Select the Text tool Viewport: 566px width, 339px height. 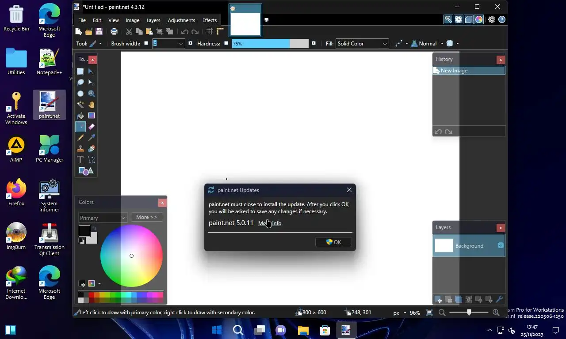click(80, 160)
